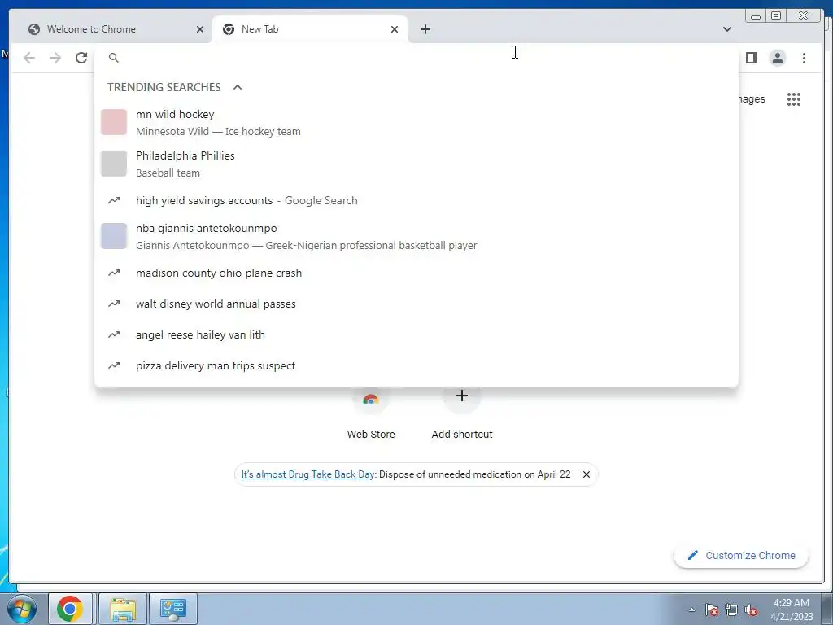Select the mn wild hockey suggestion
The image size is (833, 625).
[x=416, y=122]
